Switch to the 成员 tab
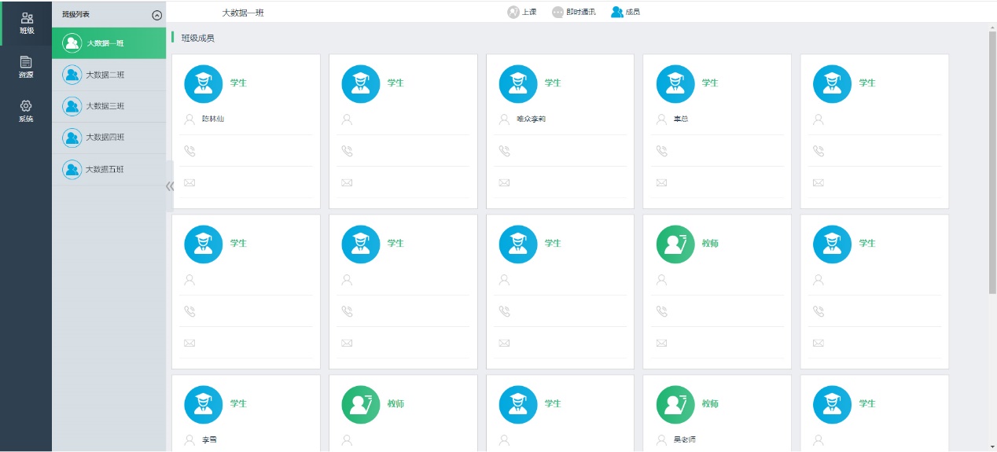 coord(626,12)
